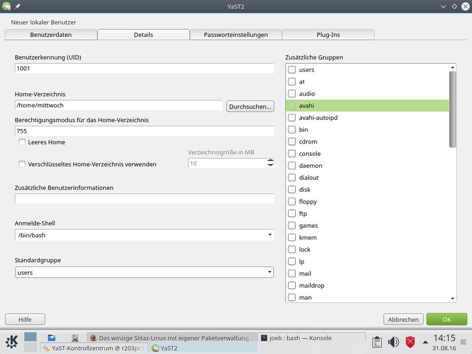Open the file manager taskbar icon
The height and width of the screenshot is (354, 472).
coord(52,337)
